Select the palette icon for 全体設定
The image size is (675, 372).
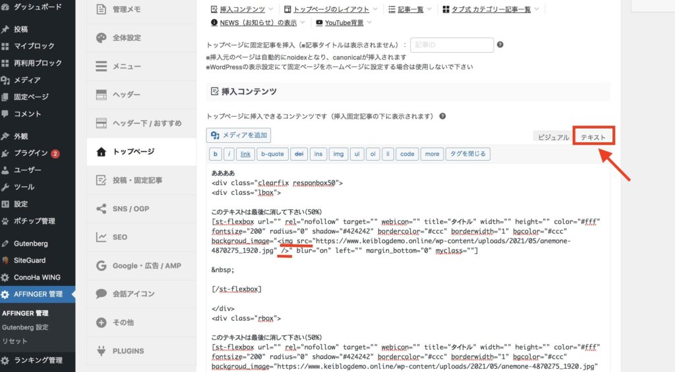(x=102, y=38)
